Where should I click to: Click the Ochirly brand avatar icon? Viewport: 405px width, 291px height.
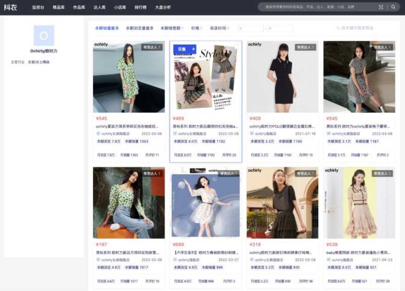(44, 36)
